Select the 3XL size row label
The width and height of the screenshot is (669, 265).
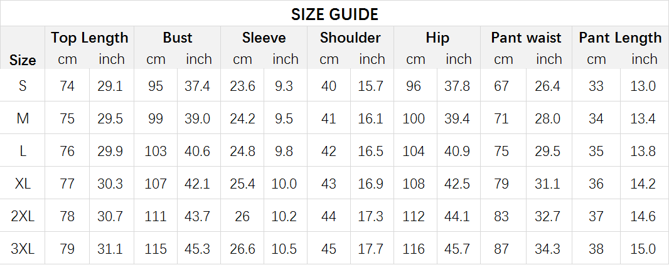(x=23, y=248)
